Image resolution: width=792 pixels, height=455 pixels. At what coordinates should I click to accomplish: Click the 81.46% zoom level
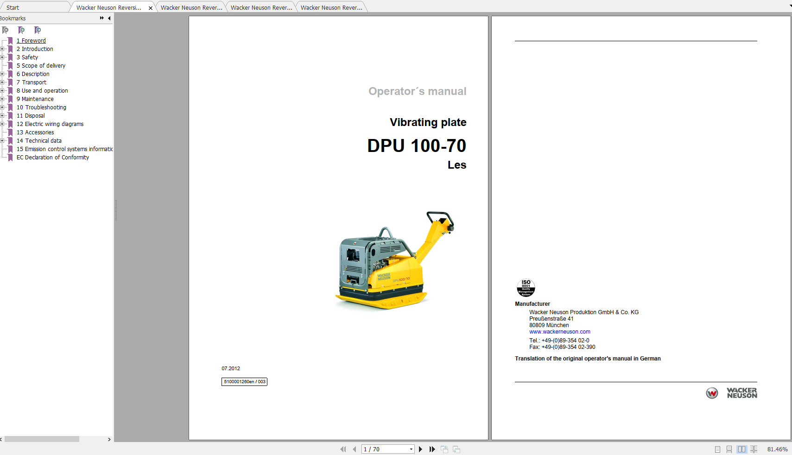[x=777, y=449]
